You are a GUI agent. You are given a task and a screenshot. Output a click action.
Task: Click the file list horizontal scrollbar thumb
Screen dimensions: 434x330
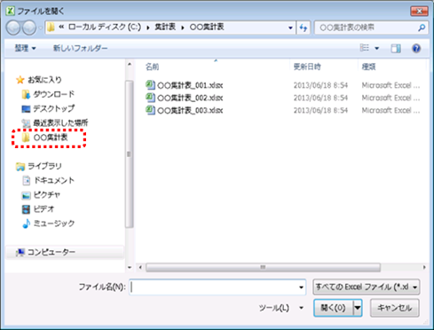263,267
